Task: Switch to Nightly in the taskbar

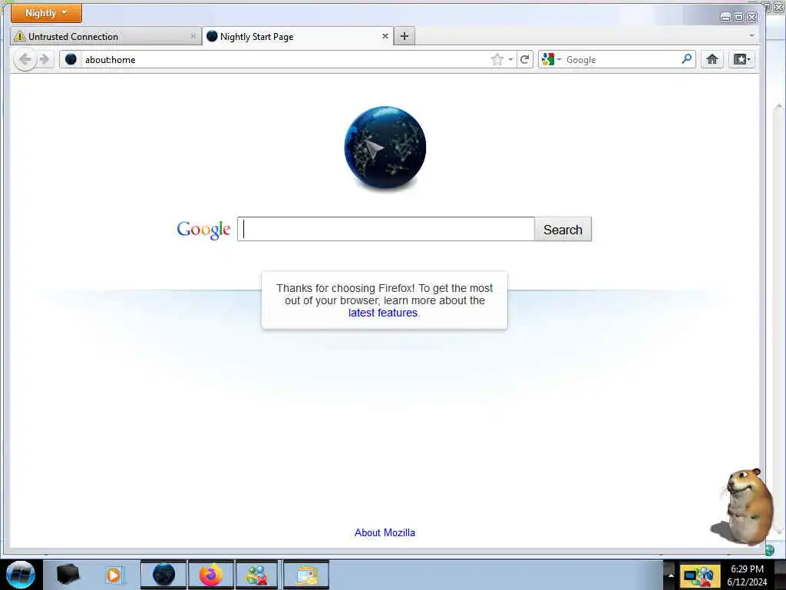Action: tap(163, 575)
